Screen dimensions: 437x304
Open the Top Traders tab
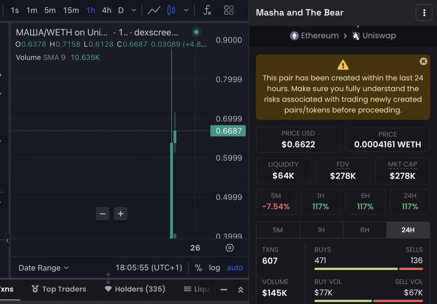59,289
